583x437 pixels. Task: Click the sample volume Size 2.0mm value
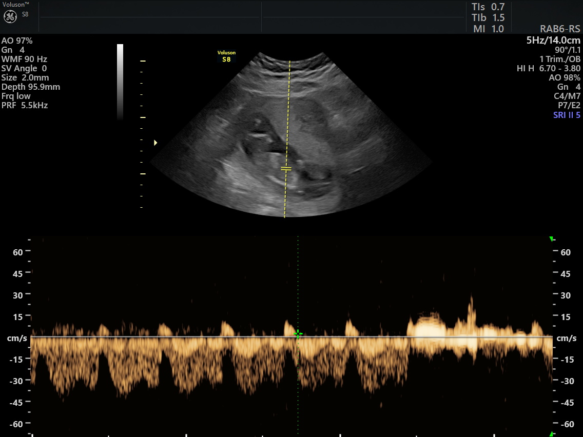pyautogui.click(x=25, y=78)
